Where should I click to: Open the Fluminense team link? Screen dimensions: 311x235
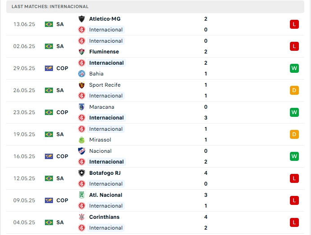[x=104, y=52]
